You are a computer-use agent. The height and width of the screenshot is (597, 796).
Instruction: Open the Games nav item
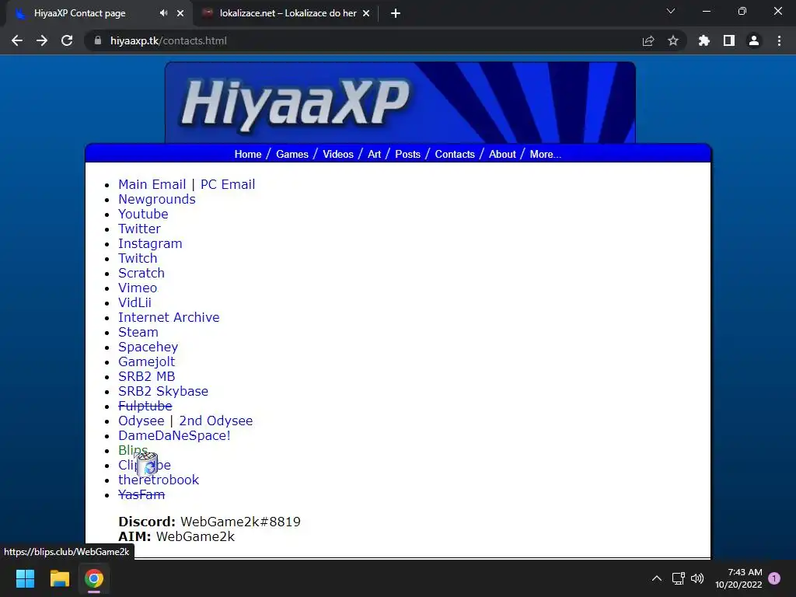[x=292, y=155]
